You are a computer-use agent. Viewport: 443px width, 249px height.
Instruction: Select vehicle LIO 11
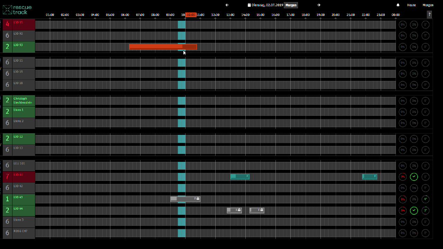(24, 63)
